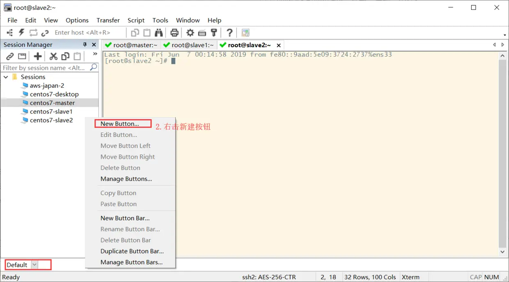509x282 pixels.
Task: Click Cut scissors icon in Session Manager
Action: click(x=53, y=56)
